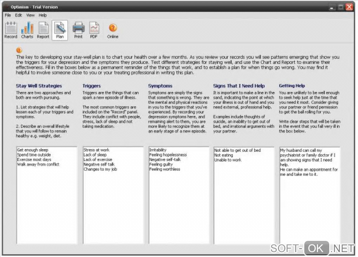Click the 'Exercise most days' line
The height and width of the screenshot is (257, 358).
(x=34, y=160)
